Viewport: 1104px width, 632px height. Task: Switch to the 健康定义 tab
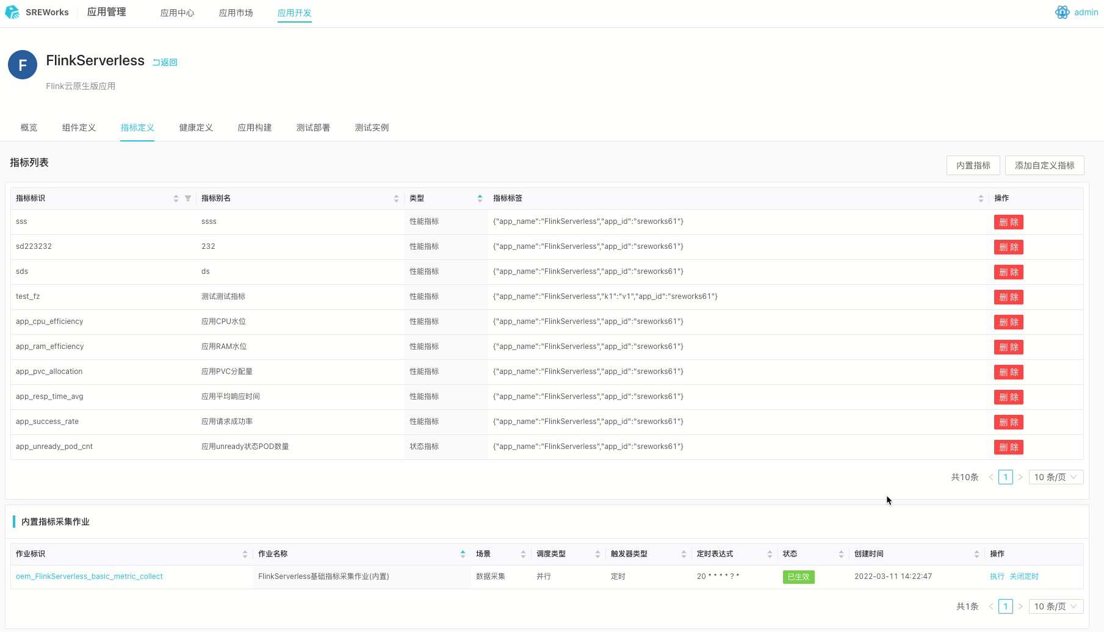(196, 127)
